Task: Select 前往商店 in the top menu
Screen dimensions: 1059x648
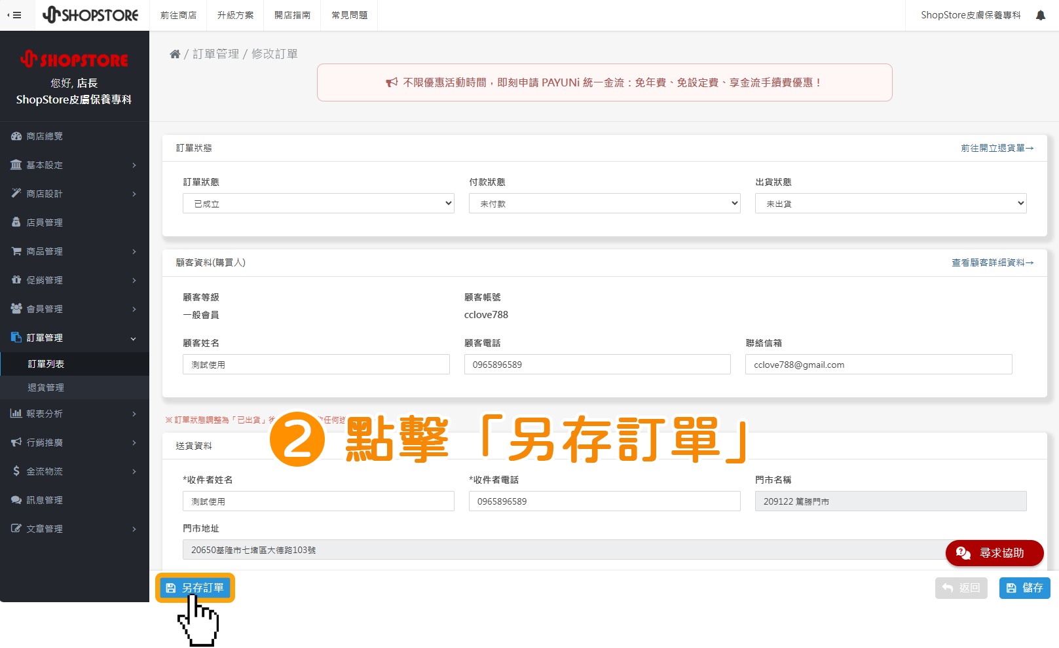Action: pos(178,15)
